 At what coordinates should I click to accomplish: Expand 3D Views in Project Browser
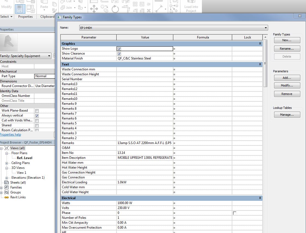(7, 168)
